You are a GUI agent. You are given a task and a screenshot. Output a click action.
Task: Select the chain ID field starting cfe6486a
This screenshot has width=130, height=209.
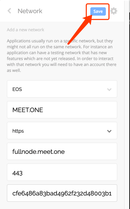(62, 193)
